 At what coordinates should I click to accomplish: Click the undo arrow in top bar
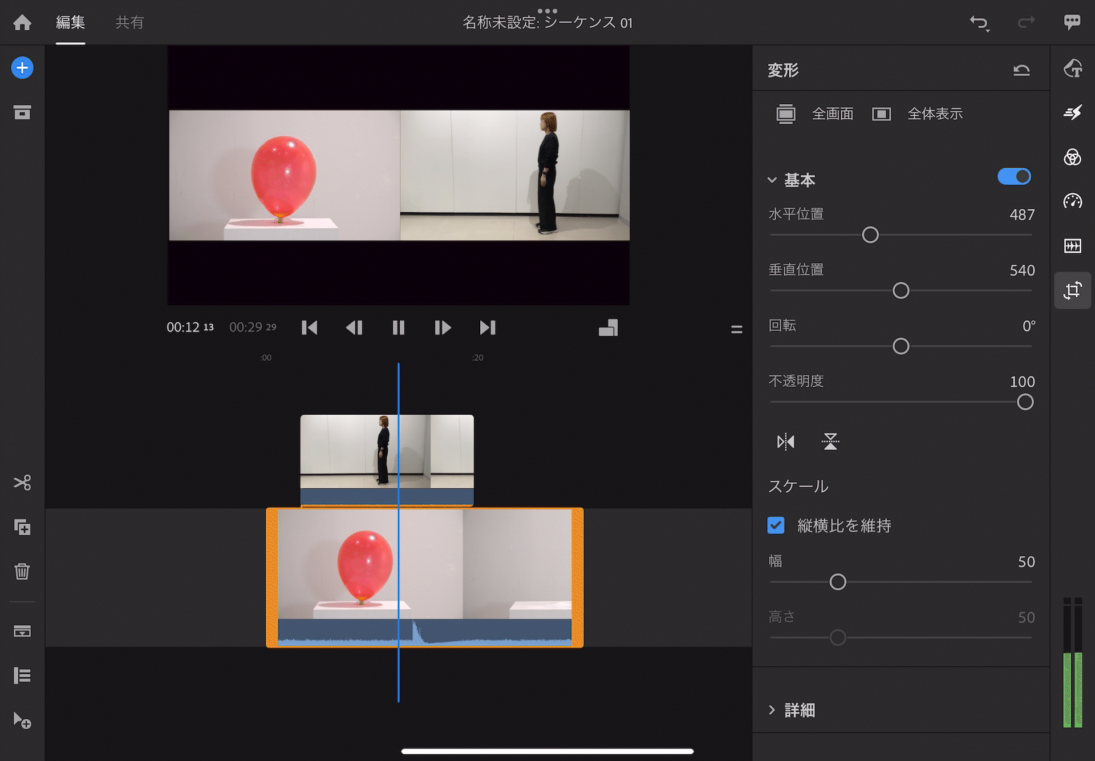click(979, 23)
